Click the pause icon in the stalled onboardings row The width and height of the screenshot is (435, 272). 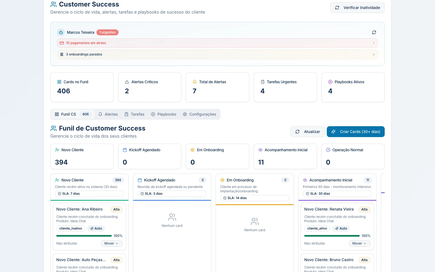pyautogui.click(x=62, y=54)
